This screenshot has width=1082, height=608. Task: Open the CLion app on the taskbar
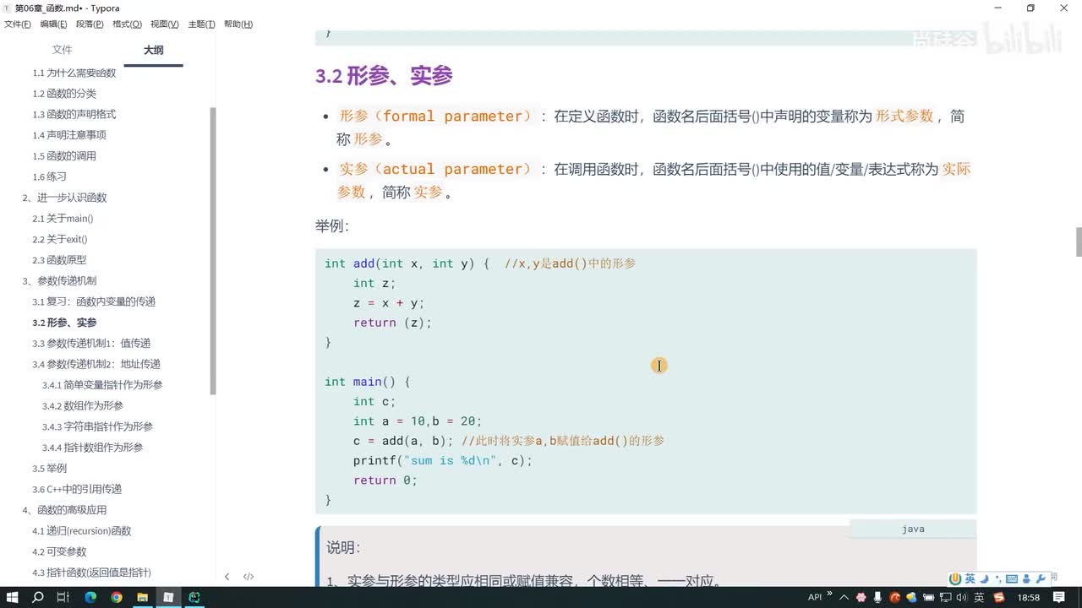point(194,597)
